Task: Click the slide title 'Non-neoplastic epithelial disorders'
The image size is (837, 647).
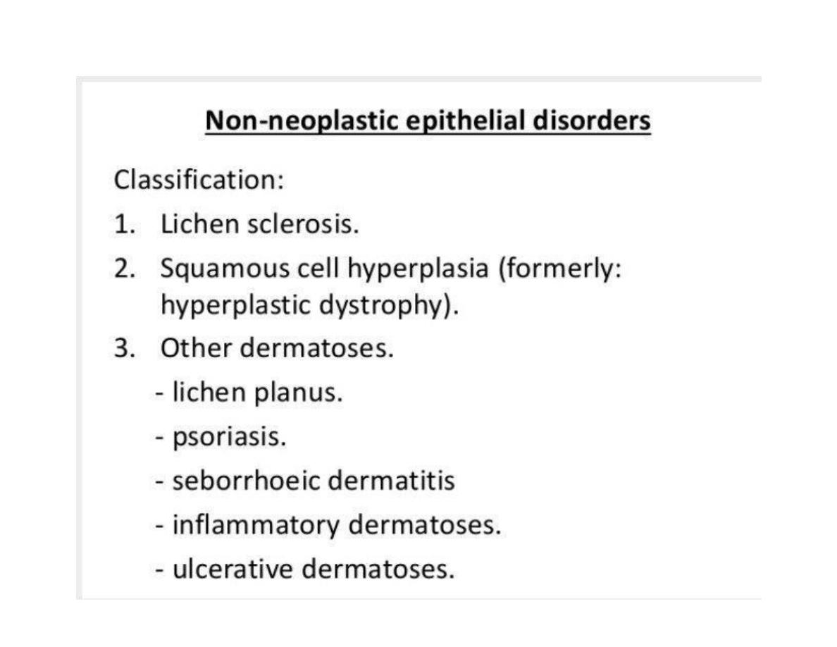Action: (428, 121)
